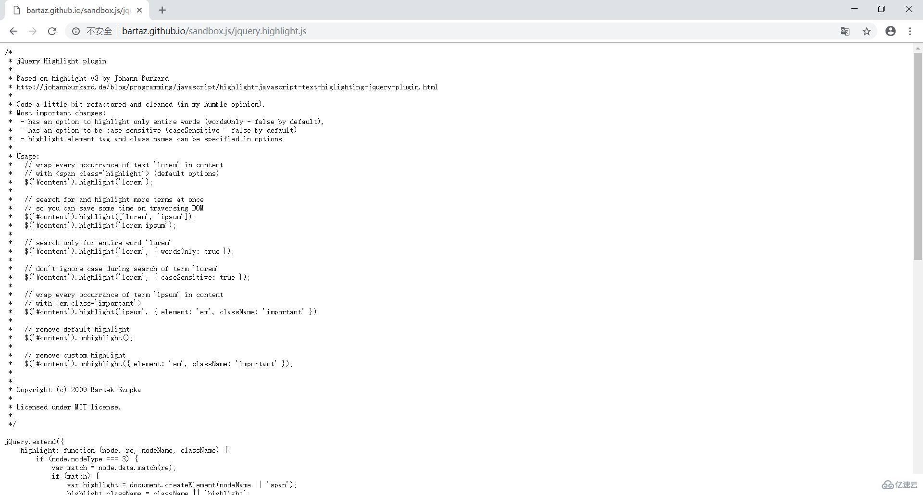The height and width of the screenshot is (495, 923).
Task: Click the highlight('ipsum', { element: 'em'...}) line
Action: click(x=172, y=312)
